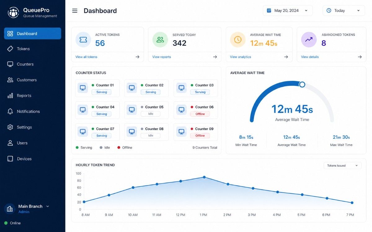Click the View all tokens link

click(x=86, y=57)
